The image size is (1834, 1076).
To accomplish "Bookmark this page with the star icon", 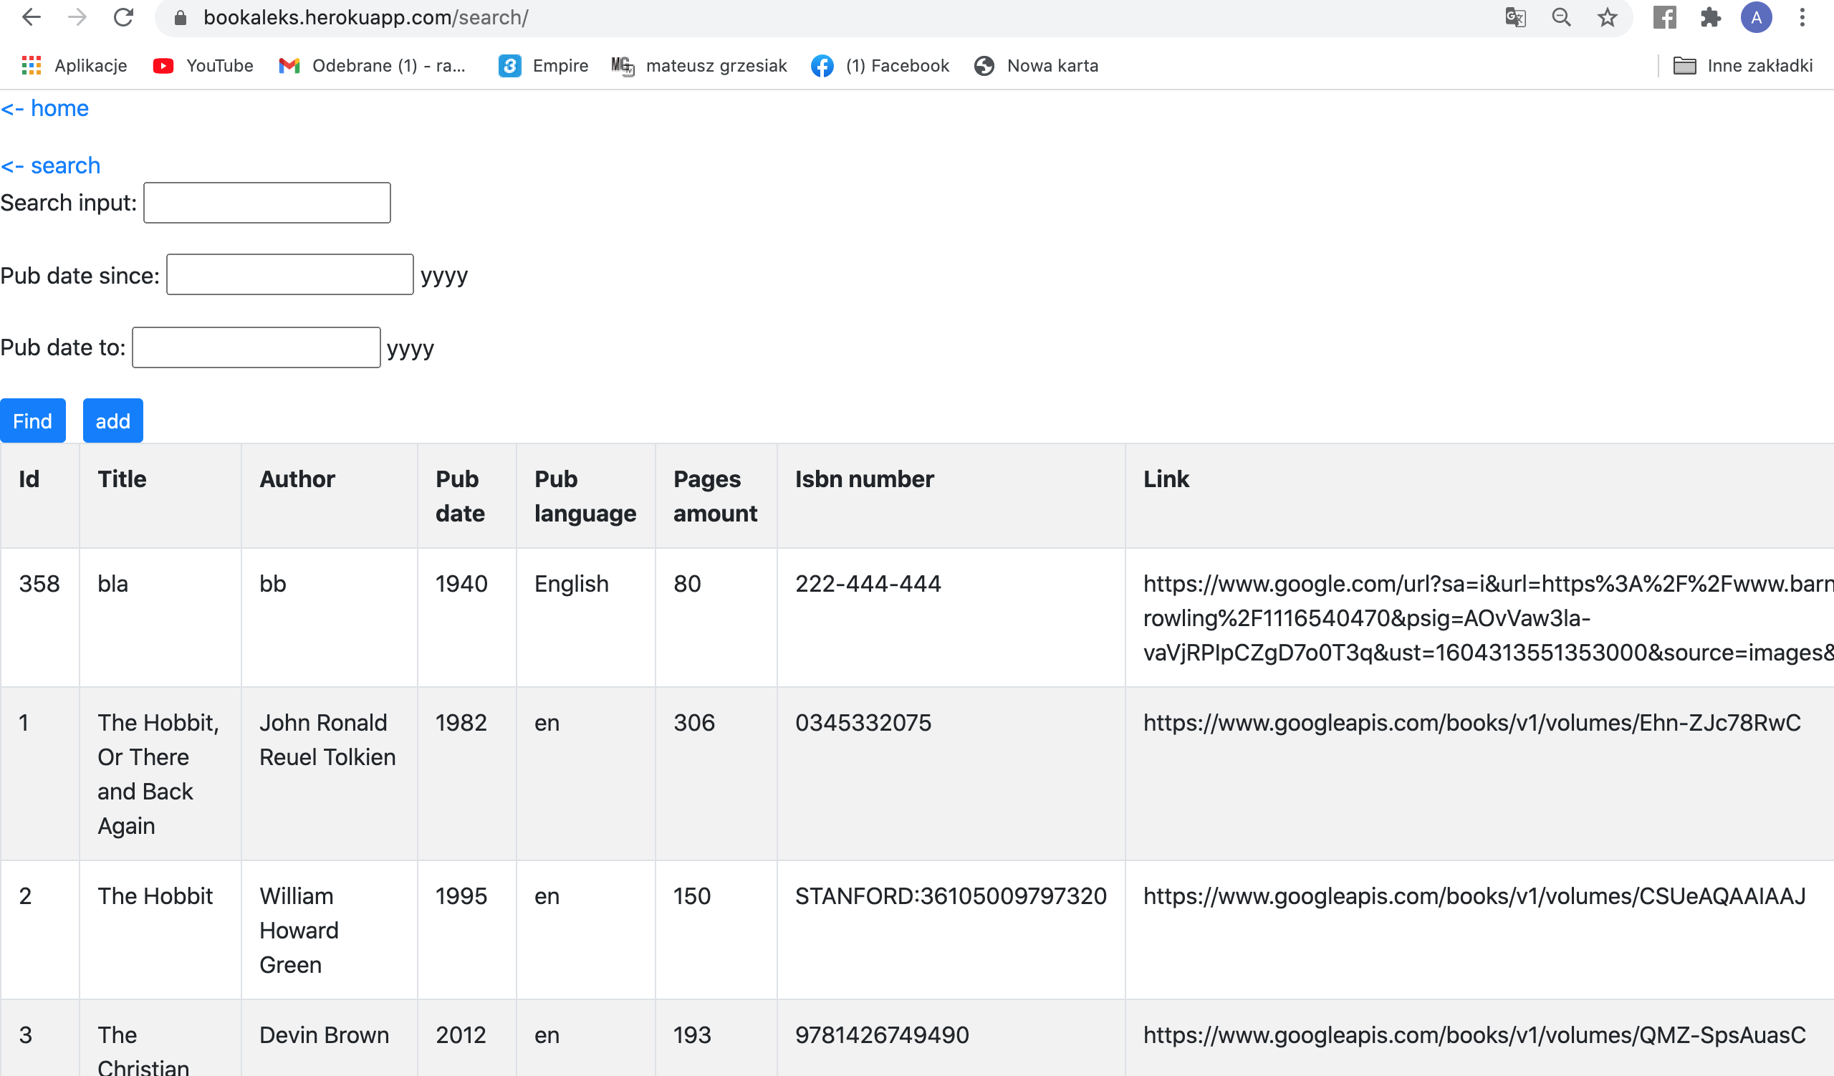I will [x=1607, y=16].
